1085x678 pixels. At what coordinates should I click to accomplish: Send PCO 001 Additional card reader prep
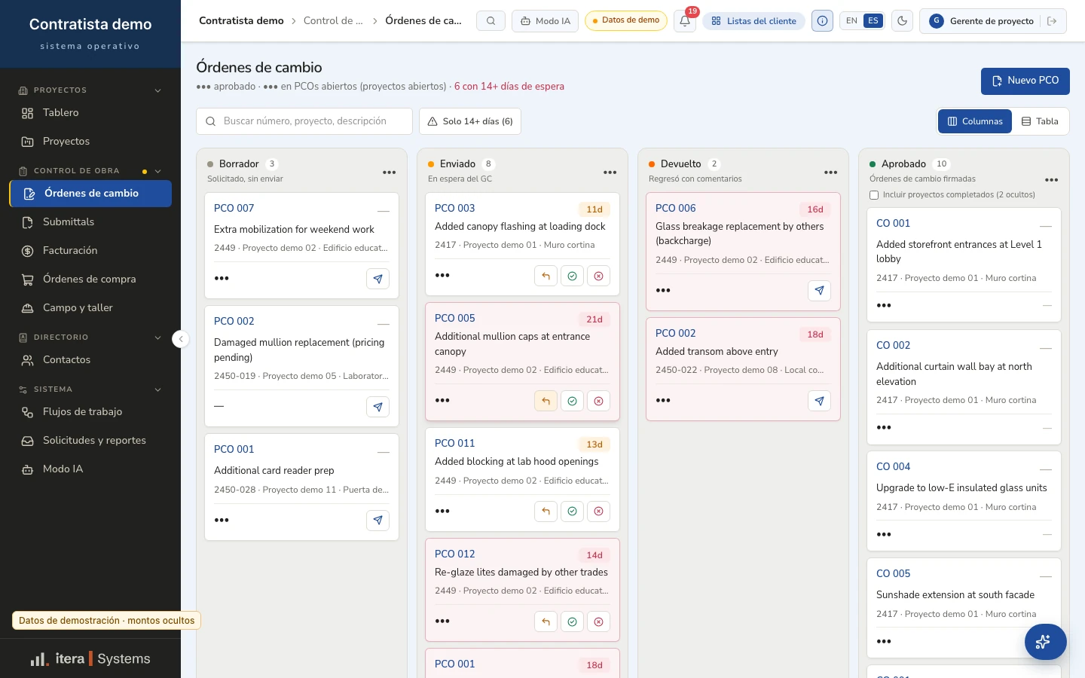tap(377, 520)
